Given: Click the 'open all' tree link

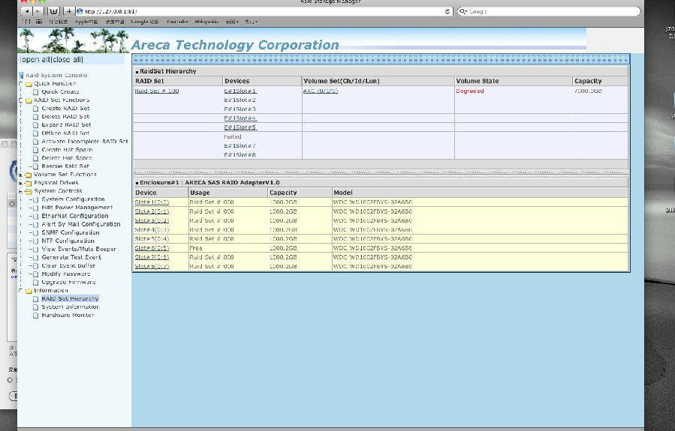Looking at the screenshot, I should point(36,59).
